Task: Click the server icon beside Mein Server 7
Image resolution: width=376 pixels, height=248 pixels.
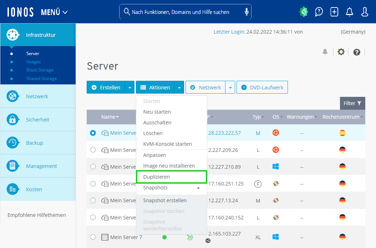Action: click(105, 237)
